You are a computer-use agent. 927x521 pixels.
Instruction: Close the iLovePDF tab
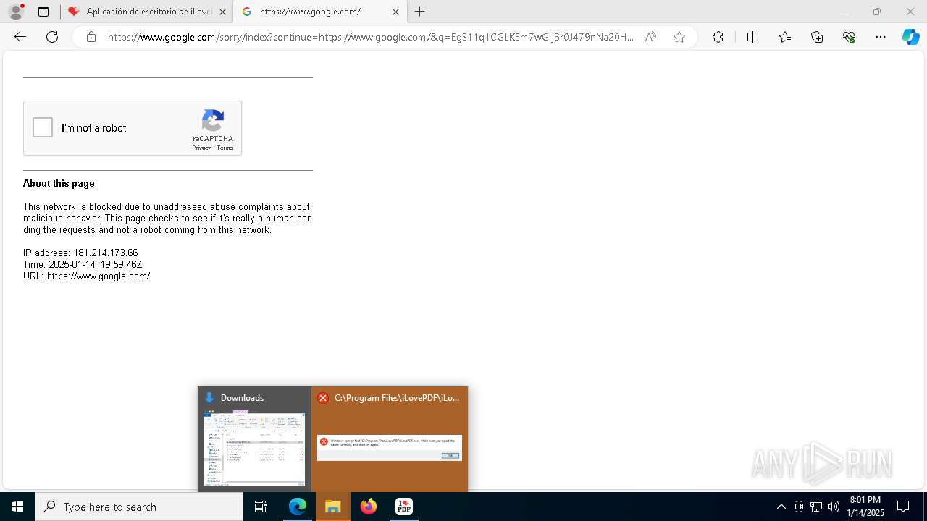point(222,12)
